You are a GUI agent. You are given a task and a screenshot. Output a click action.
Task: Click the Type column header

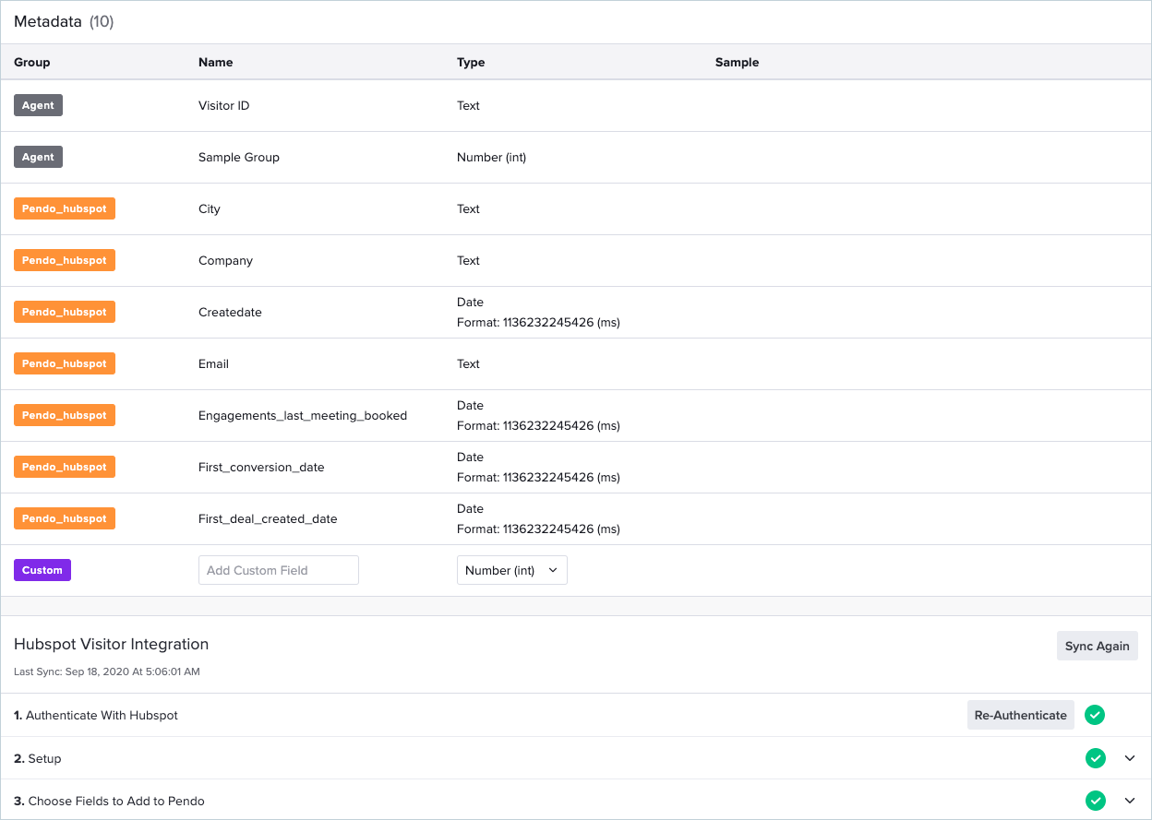click(x=471, y=63)
